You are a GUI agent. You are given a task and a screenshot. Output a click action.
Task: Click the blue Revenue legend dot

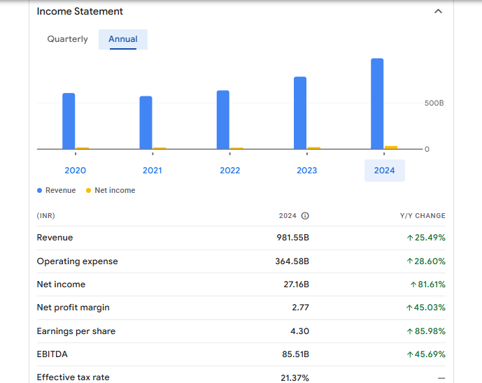coord(39,190)
